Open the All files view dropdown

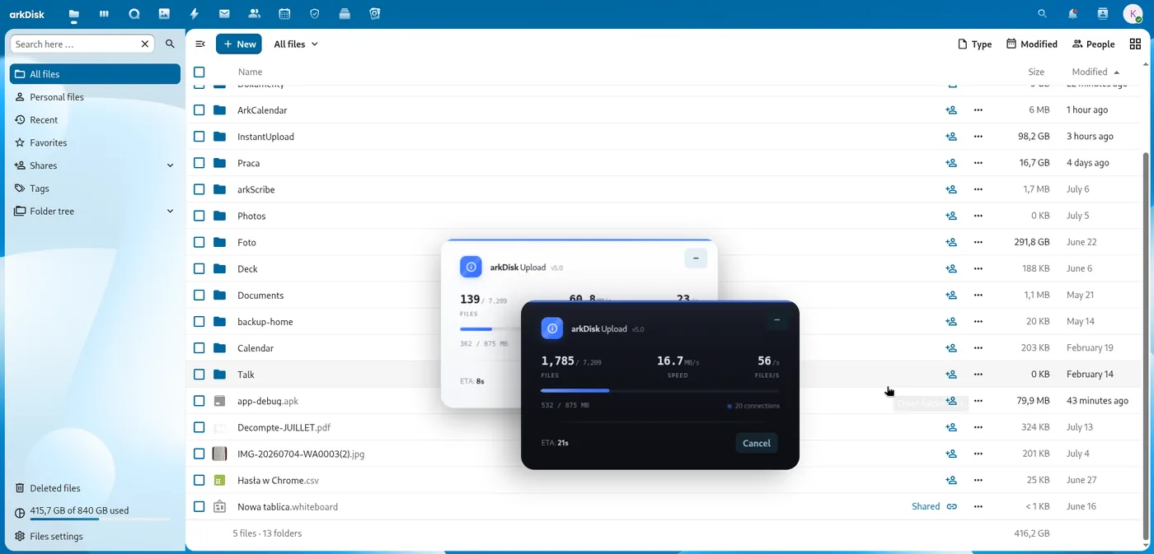pos(296,44)
